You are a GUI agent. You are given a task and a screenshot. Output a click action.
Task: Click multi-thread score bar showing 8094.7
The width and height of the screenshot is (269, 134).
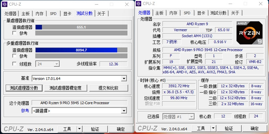(x=81, y=50)
